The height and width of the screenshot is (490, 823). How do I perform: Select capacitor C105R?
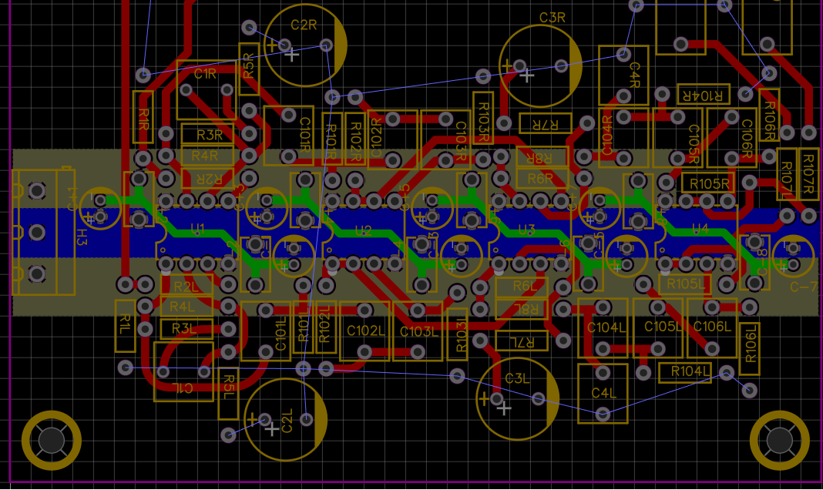[x=677, y=138]
